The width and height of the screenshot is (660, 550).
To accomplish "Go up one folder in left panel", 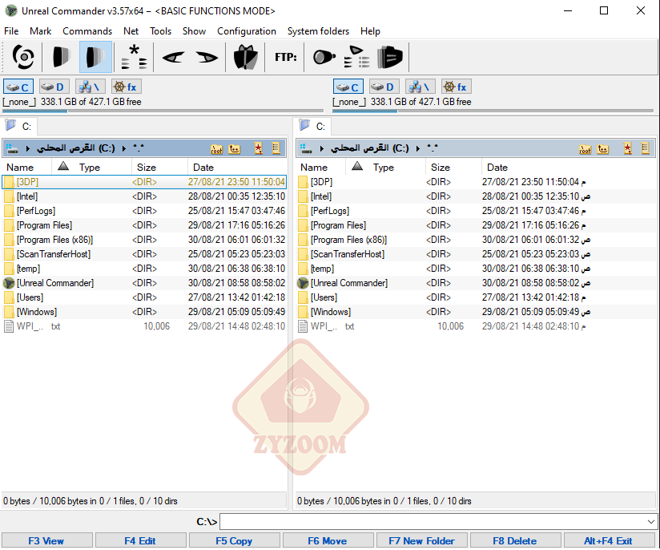I will click(235, 149).
